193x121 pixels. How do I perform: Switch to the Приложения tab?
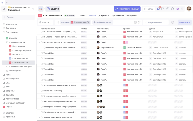pos(118,15)
